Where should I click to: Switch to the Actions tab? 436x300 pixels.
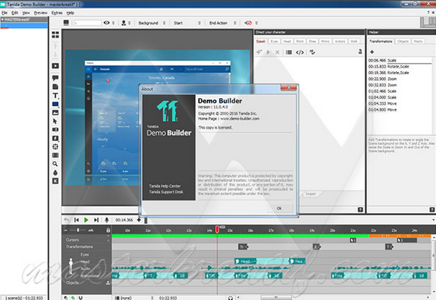[340, 42]
